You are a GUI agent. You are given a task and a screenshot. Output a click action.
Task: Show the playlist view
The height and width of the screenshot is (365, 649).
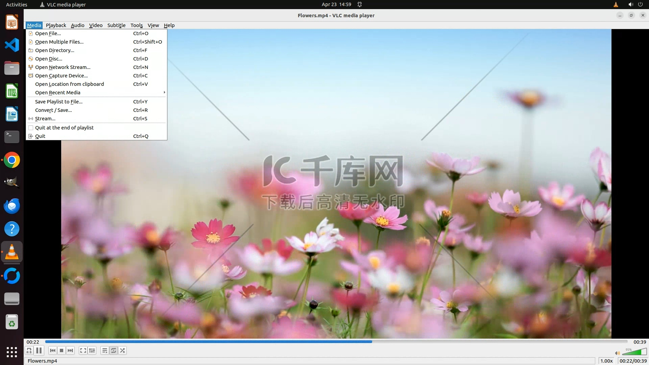pos(105,351)
